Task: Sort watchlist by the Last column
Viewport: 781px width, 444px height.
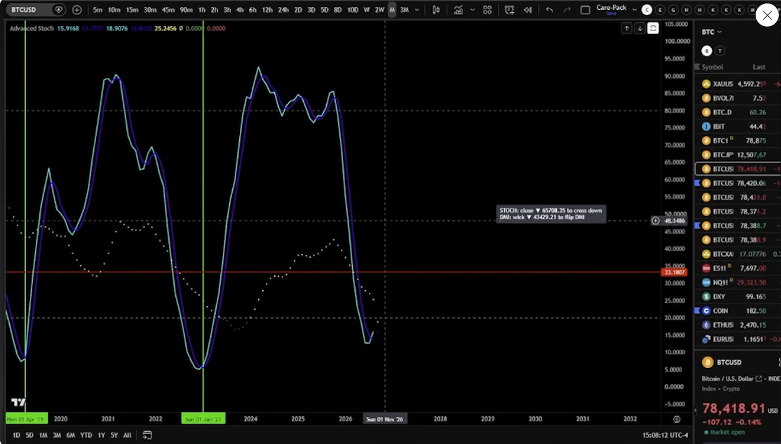Action: (x=759, y=67)
